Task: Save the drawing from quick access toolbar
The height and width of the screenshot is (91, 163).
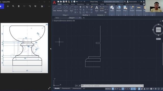Action: click(x=64, y=2)
